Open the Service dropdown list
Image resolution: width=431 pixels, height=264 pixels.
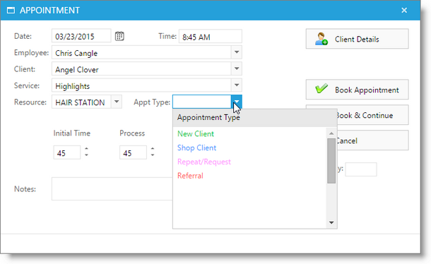[237, 85]
